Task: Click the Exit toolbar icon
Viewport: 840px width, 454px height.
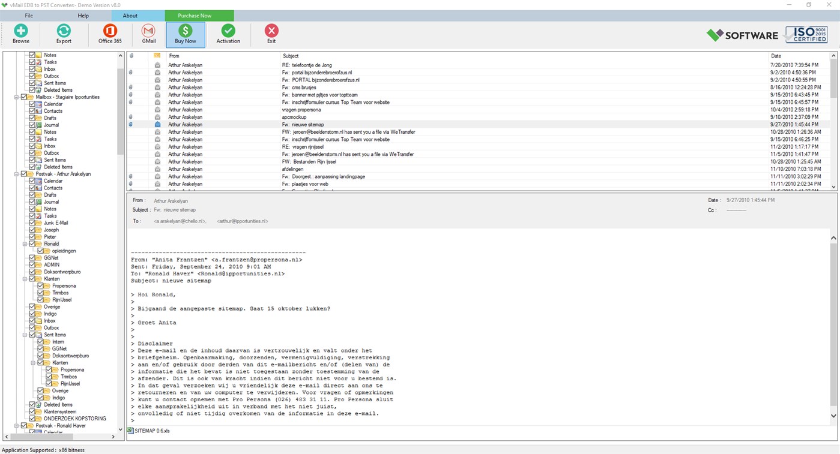Action: (x=271, y=34)
